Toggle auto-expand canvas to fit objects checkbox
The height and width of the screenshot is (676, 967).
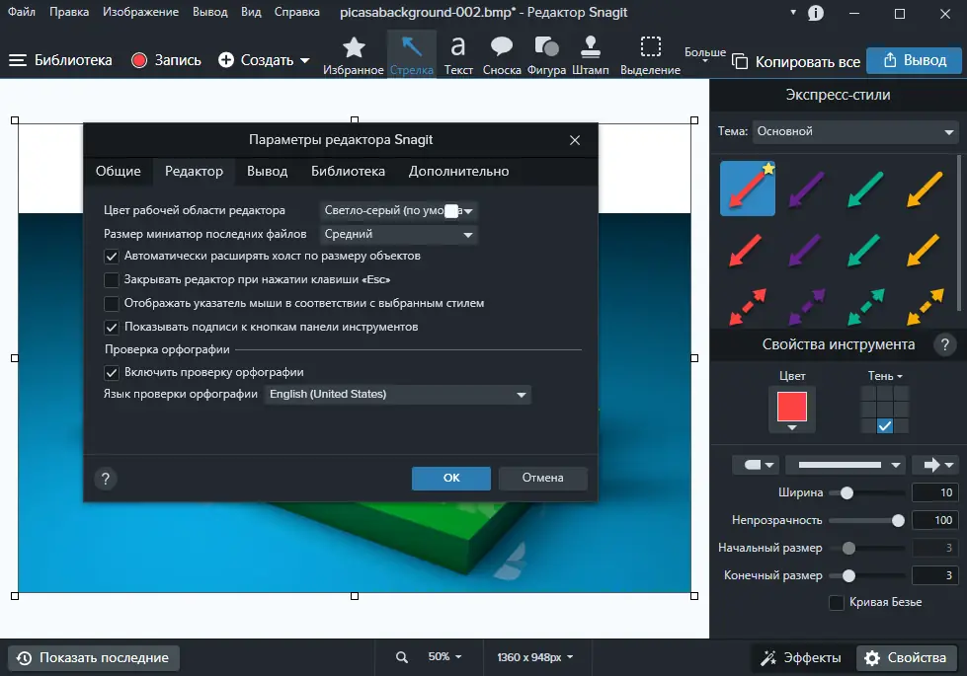coord(112,257)
